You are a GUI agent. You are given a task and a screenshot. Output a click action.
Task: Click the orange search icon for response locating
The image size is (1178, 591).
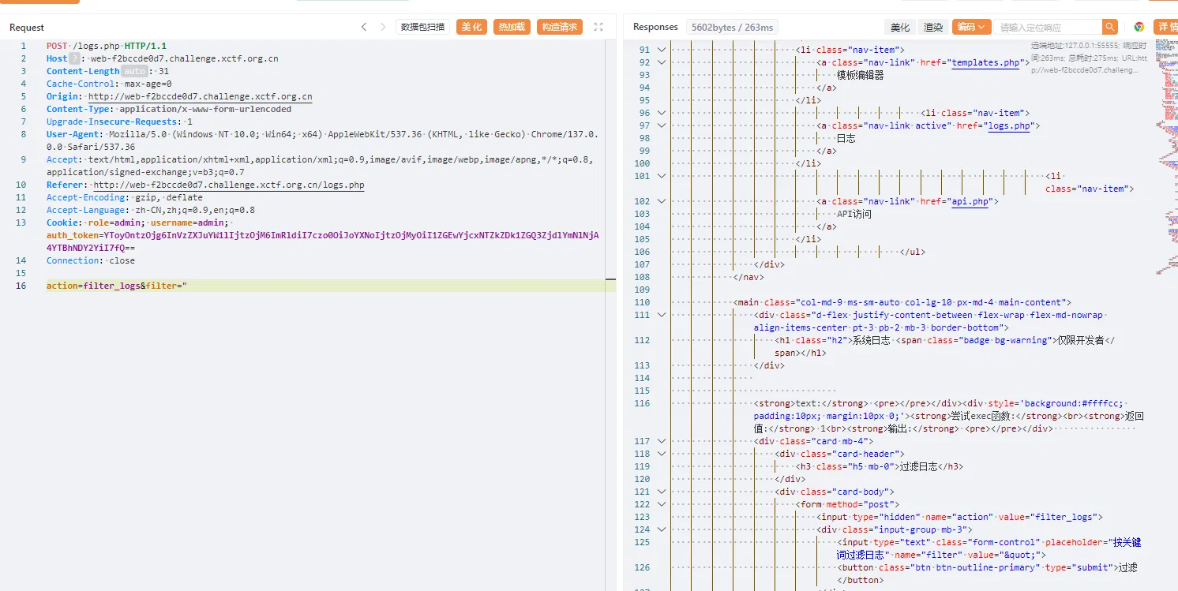(x=1110, y=27)
